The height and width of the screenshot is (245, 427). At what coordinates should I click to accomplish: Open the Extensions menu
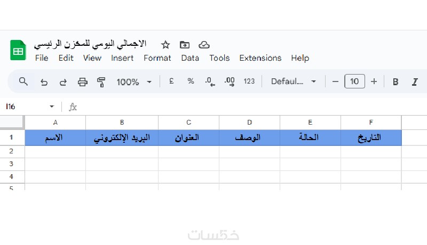[260, 58]
